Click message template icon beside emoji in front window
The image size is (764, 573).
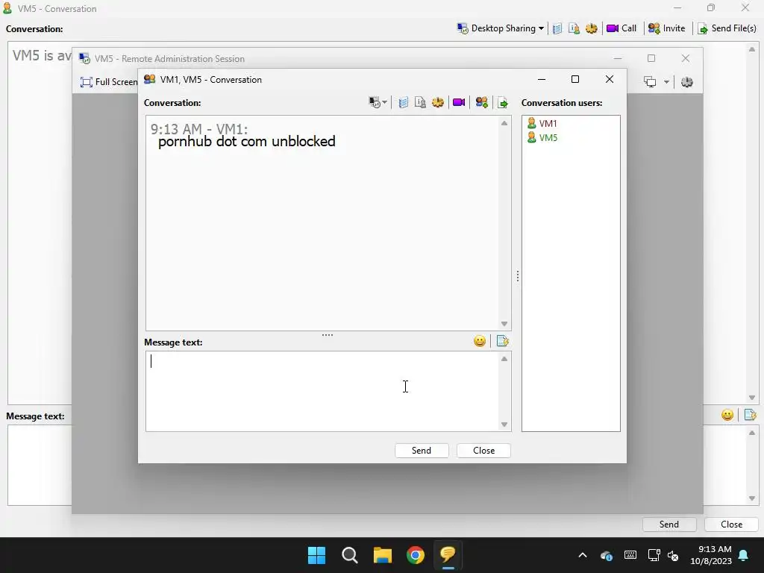(502, 341)
